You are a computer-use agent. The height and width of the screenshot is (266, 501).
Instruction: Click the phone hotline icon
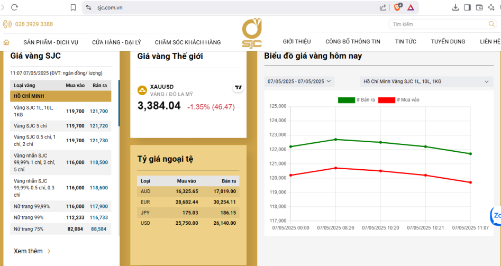[7, 24]
